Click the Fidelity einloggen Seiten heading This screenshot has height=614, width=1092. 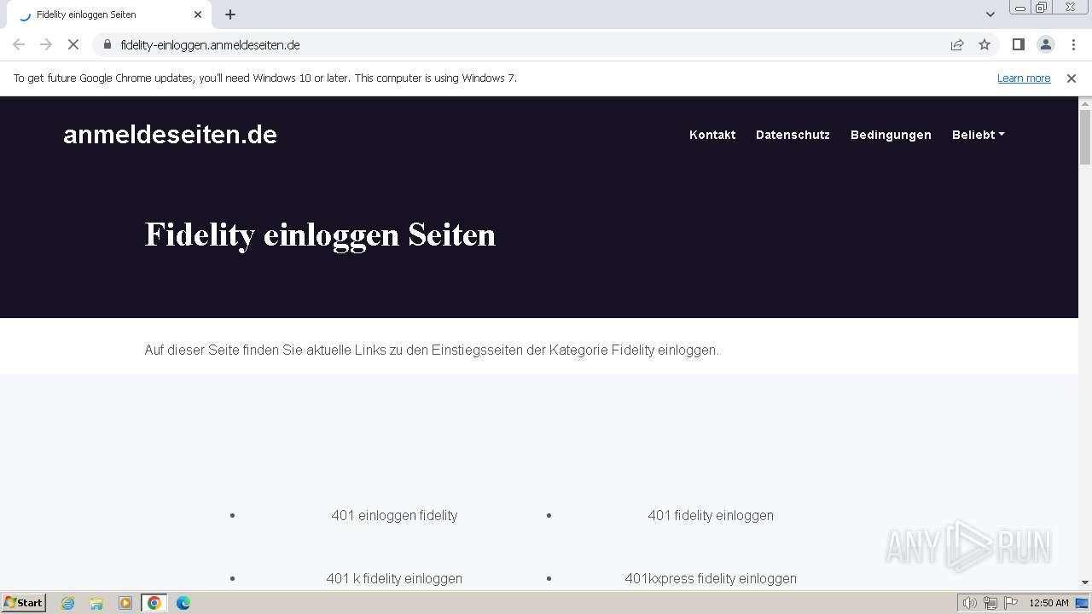click(x=320, y=235)
